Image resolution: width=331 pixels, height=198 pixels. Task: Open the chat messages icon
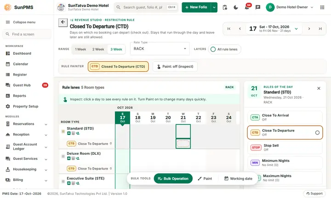point(258,7)
